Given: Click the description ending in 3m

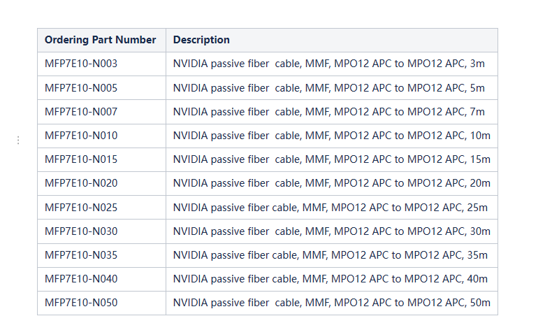Looking at the screenshot, I should pos(328,64).
